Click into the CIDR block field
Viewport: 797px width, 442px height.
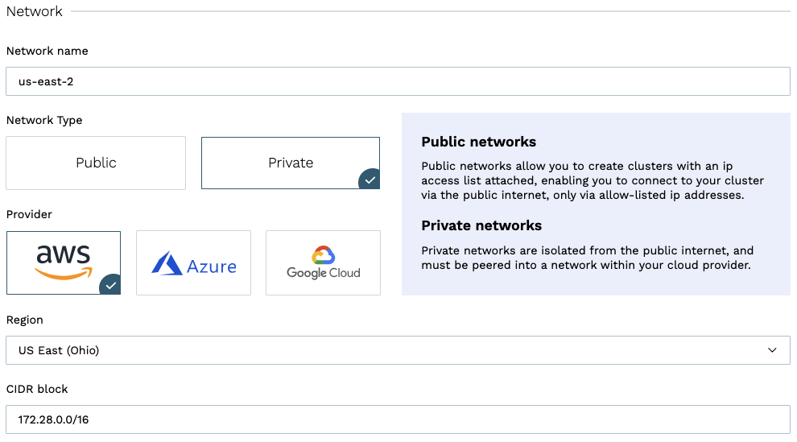tap(398, 419)
